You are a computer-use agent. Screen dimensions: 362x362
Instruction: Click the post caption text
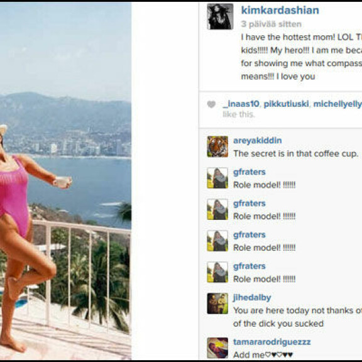pyautogui.click(x=301, y=57)
